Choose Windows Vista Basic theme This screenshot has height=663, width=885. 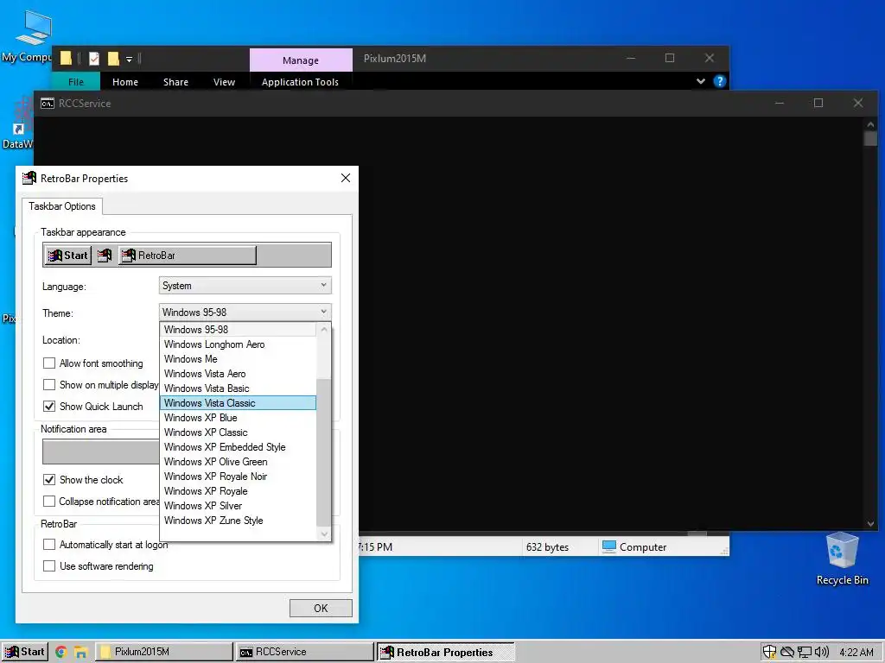[x=239, y=388]
